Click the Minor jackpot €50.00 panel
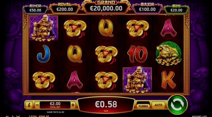 pyautogui.click(x=35, y=9)
